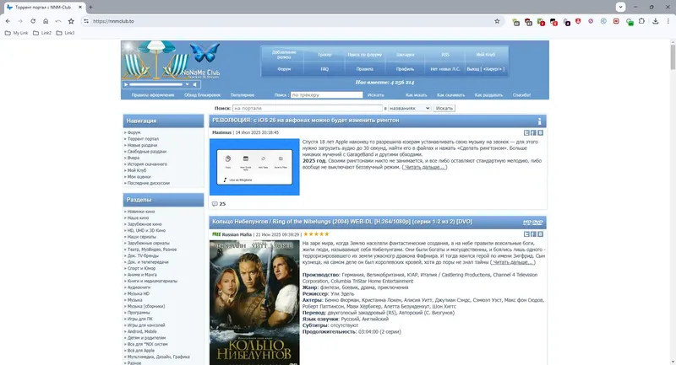Open the tab search dropdown in the title bar
Screen dimensions: 676x365
click(x=620, y=7)
